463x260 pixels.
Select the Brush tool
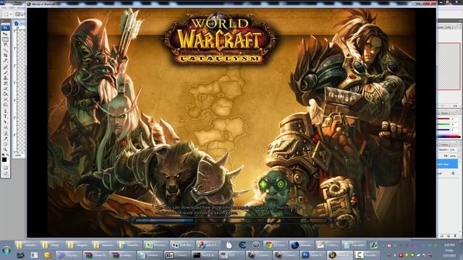click(x=5, y=72)
